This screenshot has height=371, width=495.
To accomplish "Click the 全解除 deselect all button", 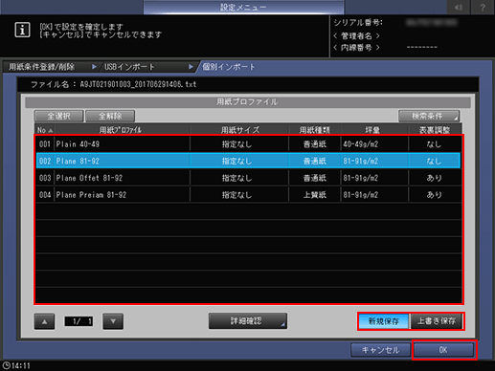I will pyautogui.click(x=110, y=116).
